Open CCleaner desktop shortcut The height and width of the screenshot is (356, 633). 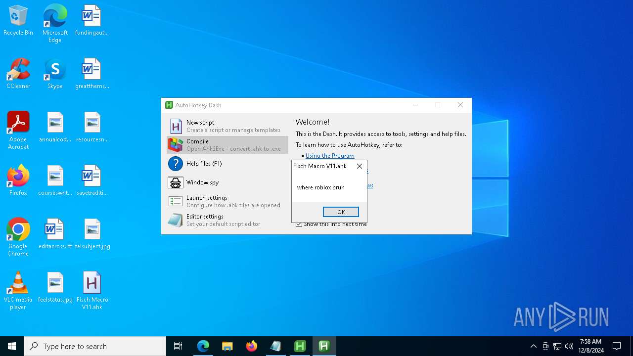click(x=18, y=74)
